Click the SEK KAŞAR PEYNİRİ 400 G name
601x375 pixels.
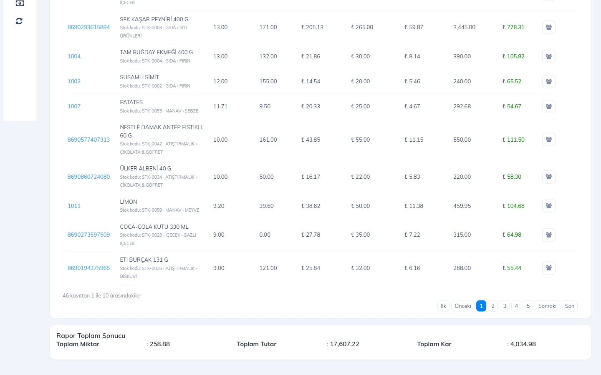pos(154,19)
